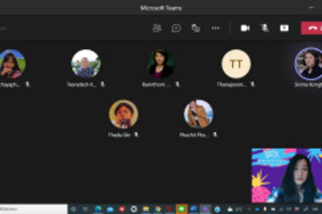Open the reactions and raise hand menu
Image resolution: width=322 pixels, height=214 pixels.
pos(196,28)
